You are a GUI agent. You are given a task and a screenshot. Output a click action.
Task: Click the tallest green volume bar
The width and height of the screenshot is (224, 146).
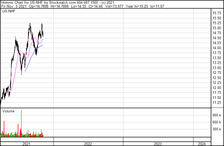coord(21,124)
